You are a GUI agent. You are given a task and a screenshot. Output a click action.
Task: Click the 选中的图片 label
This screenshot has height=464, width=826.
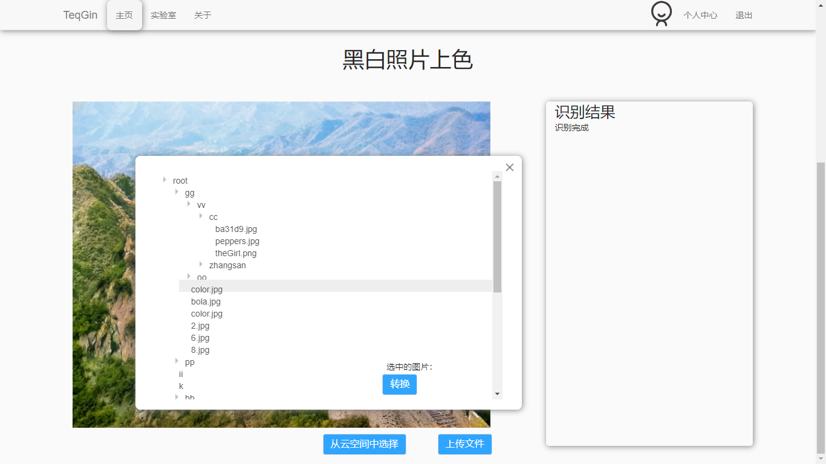[409, 367]
